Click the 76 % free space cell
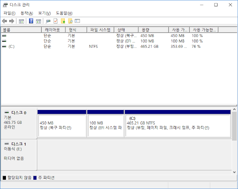Image resolution: width=238 pixels, height=189 pixels. tap(196, 47)
